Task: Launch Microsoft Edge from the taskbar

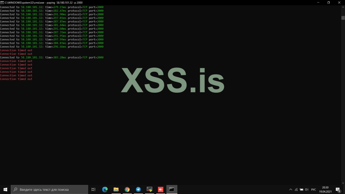Action: (x=105, y=189)
